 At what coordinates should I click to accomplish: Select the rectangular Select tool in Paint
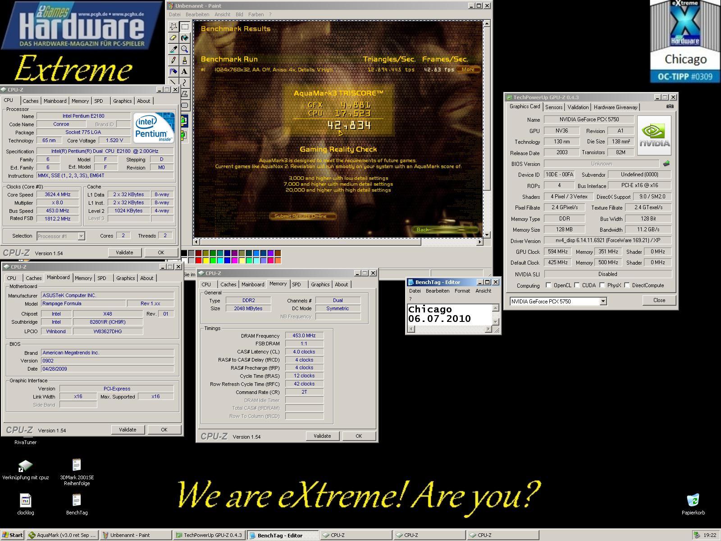tap(185, 27)
